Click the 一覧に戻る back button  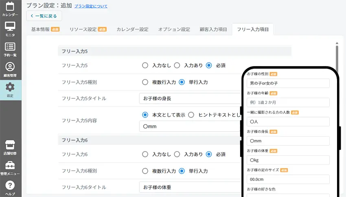point(44,16)
